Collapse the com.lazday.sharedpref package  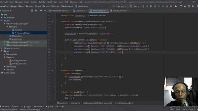[5, 23]
